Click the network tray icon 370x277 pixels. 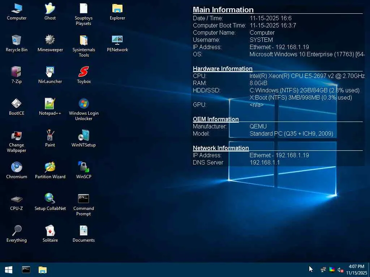click(x=323, y=270)
